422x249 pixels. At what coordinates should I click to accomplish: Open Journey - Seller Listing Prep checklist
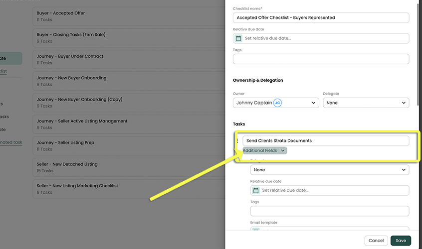(x=125, y=145)
